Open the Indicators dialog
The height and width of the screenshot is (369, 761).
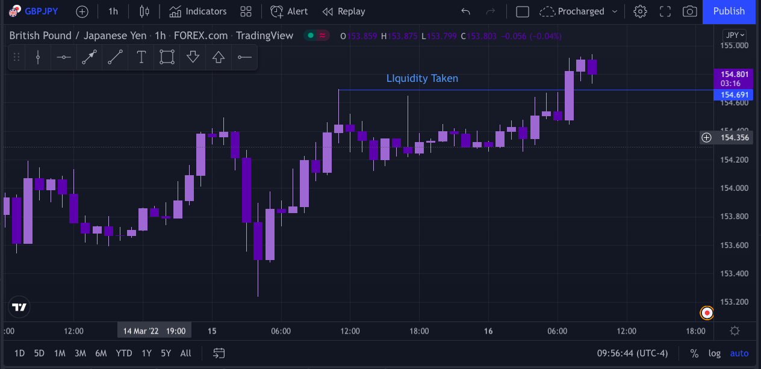click(x=198, y=11)
